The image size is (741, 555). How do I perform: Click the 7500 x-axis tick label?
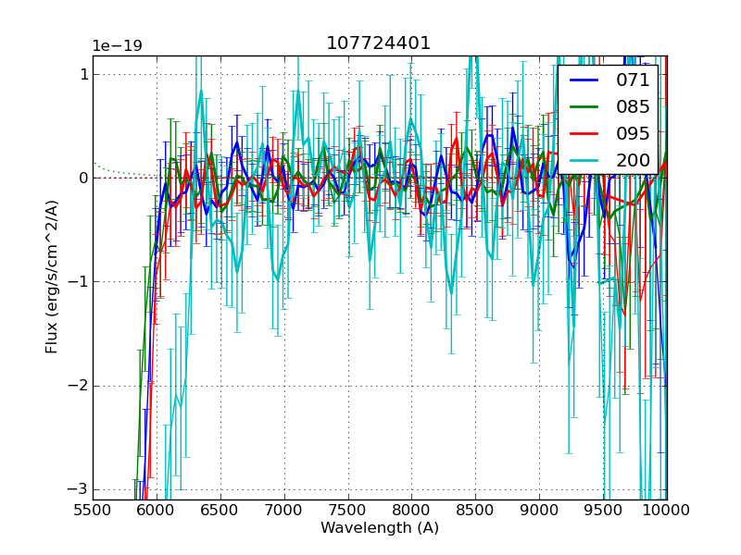pyautogui.click(x=348, y=510)
